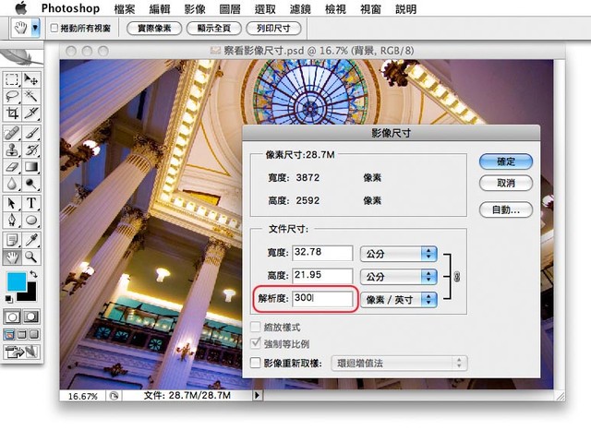This screenshot has width=591, height=430.
Task: Select the Lasso tool
Action: coord(12,96)
